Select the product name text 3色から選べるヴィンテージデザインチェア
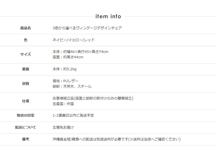Image resolution: width=217 pixels, height=160 pixels. click(x=87, y=28)
